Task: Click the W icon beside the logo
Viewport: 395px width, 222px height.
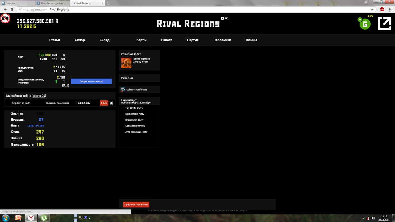Action: [x=226, y=18]
